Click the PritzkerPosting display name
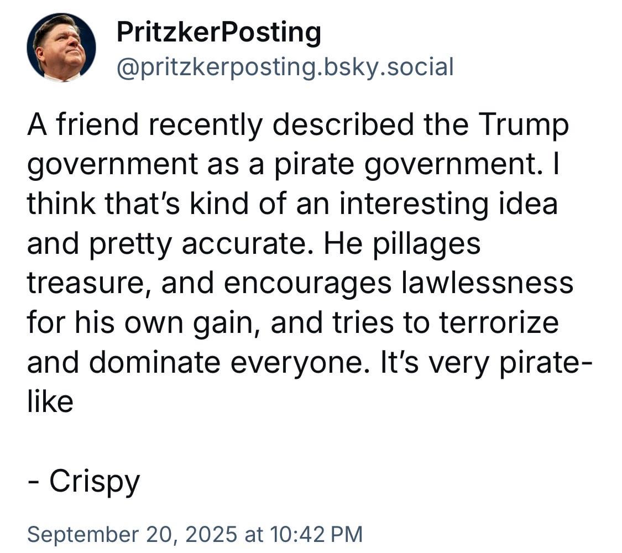This screenshot has height=553, width=622. click(218, 33)
